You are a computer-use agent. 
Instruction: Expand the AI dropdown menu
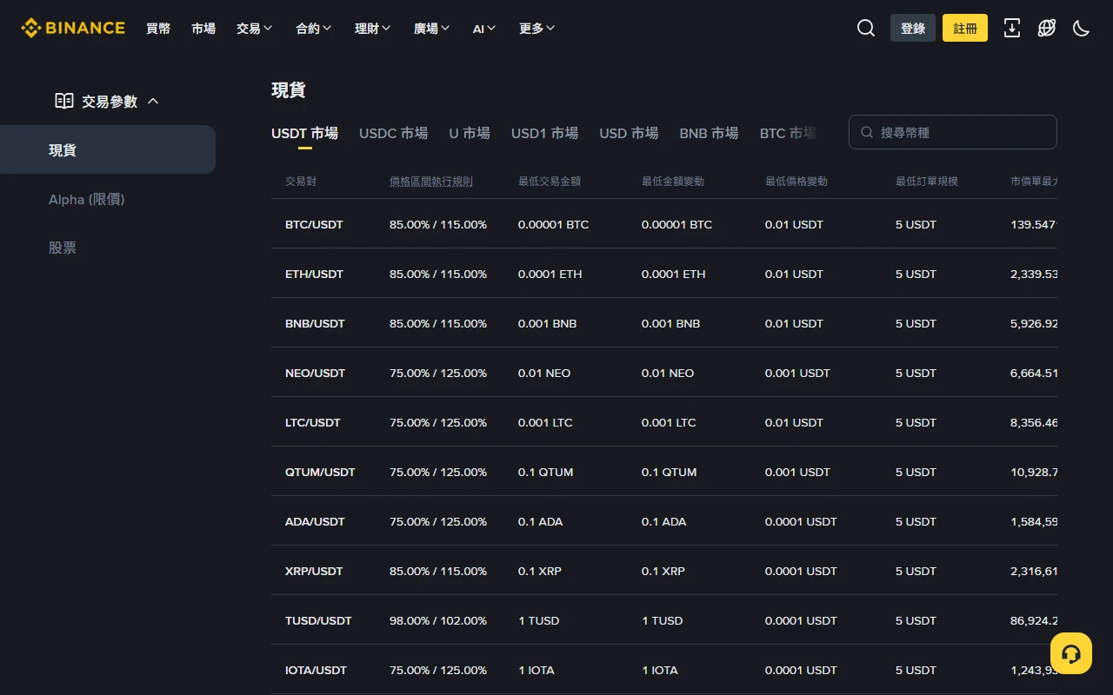pyautogui.click(x=485, y=28)
